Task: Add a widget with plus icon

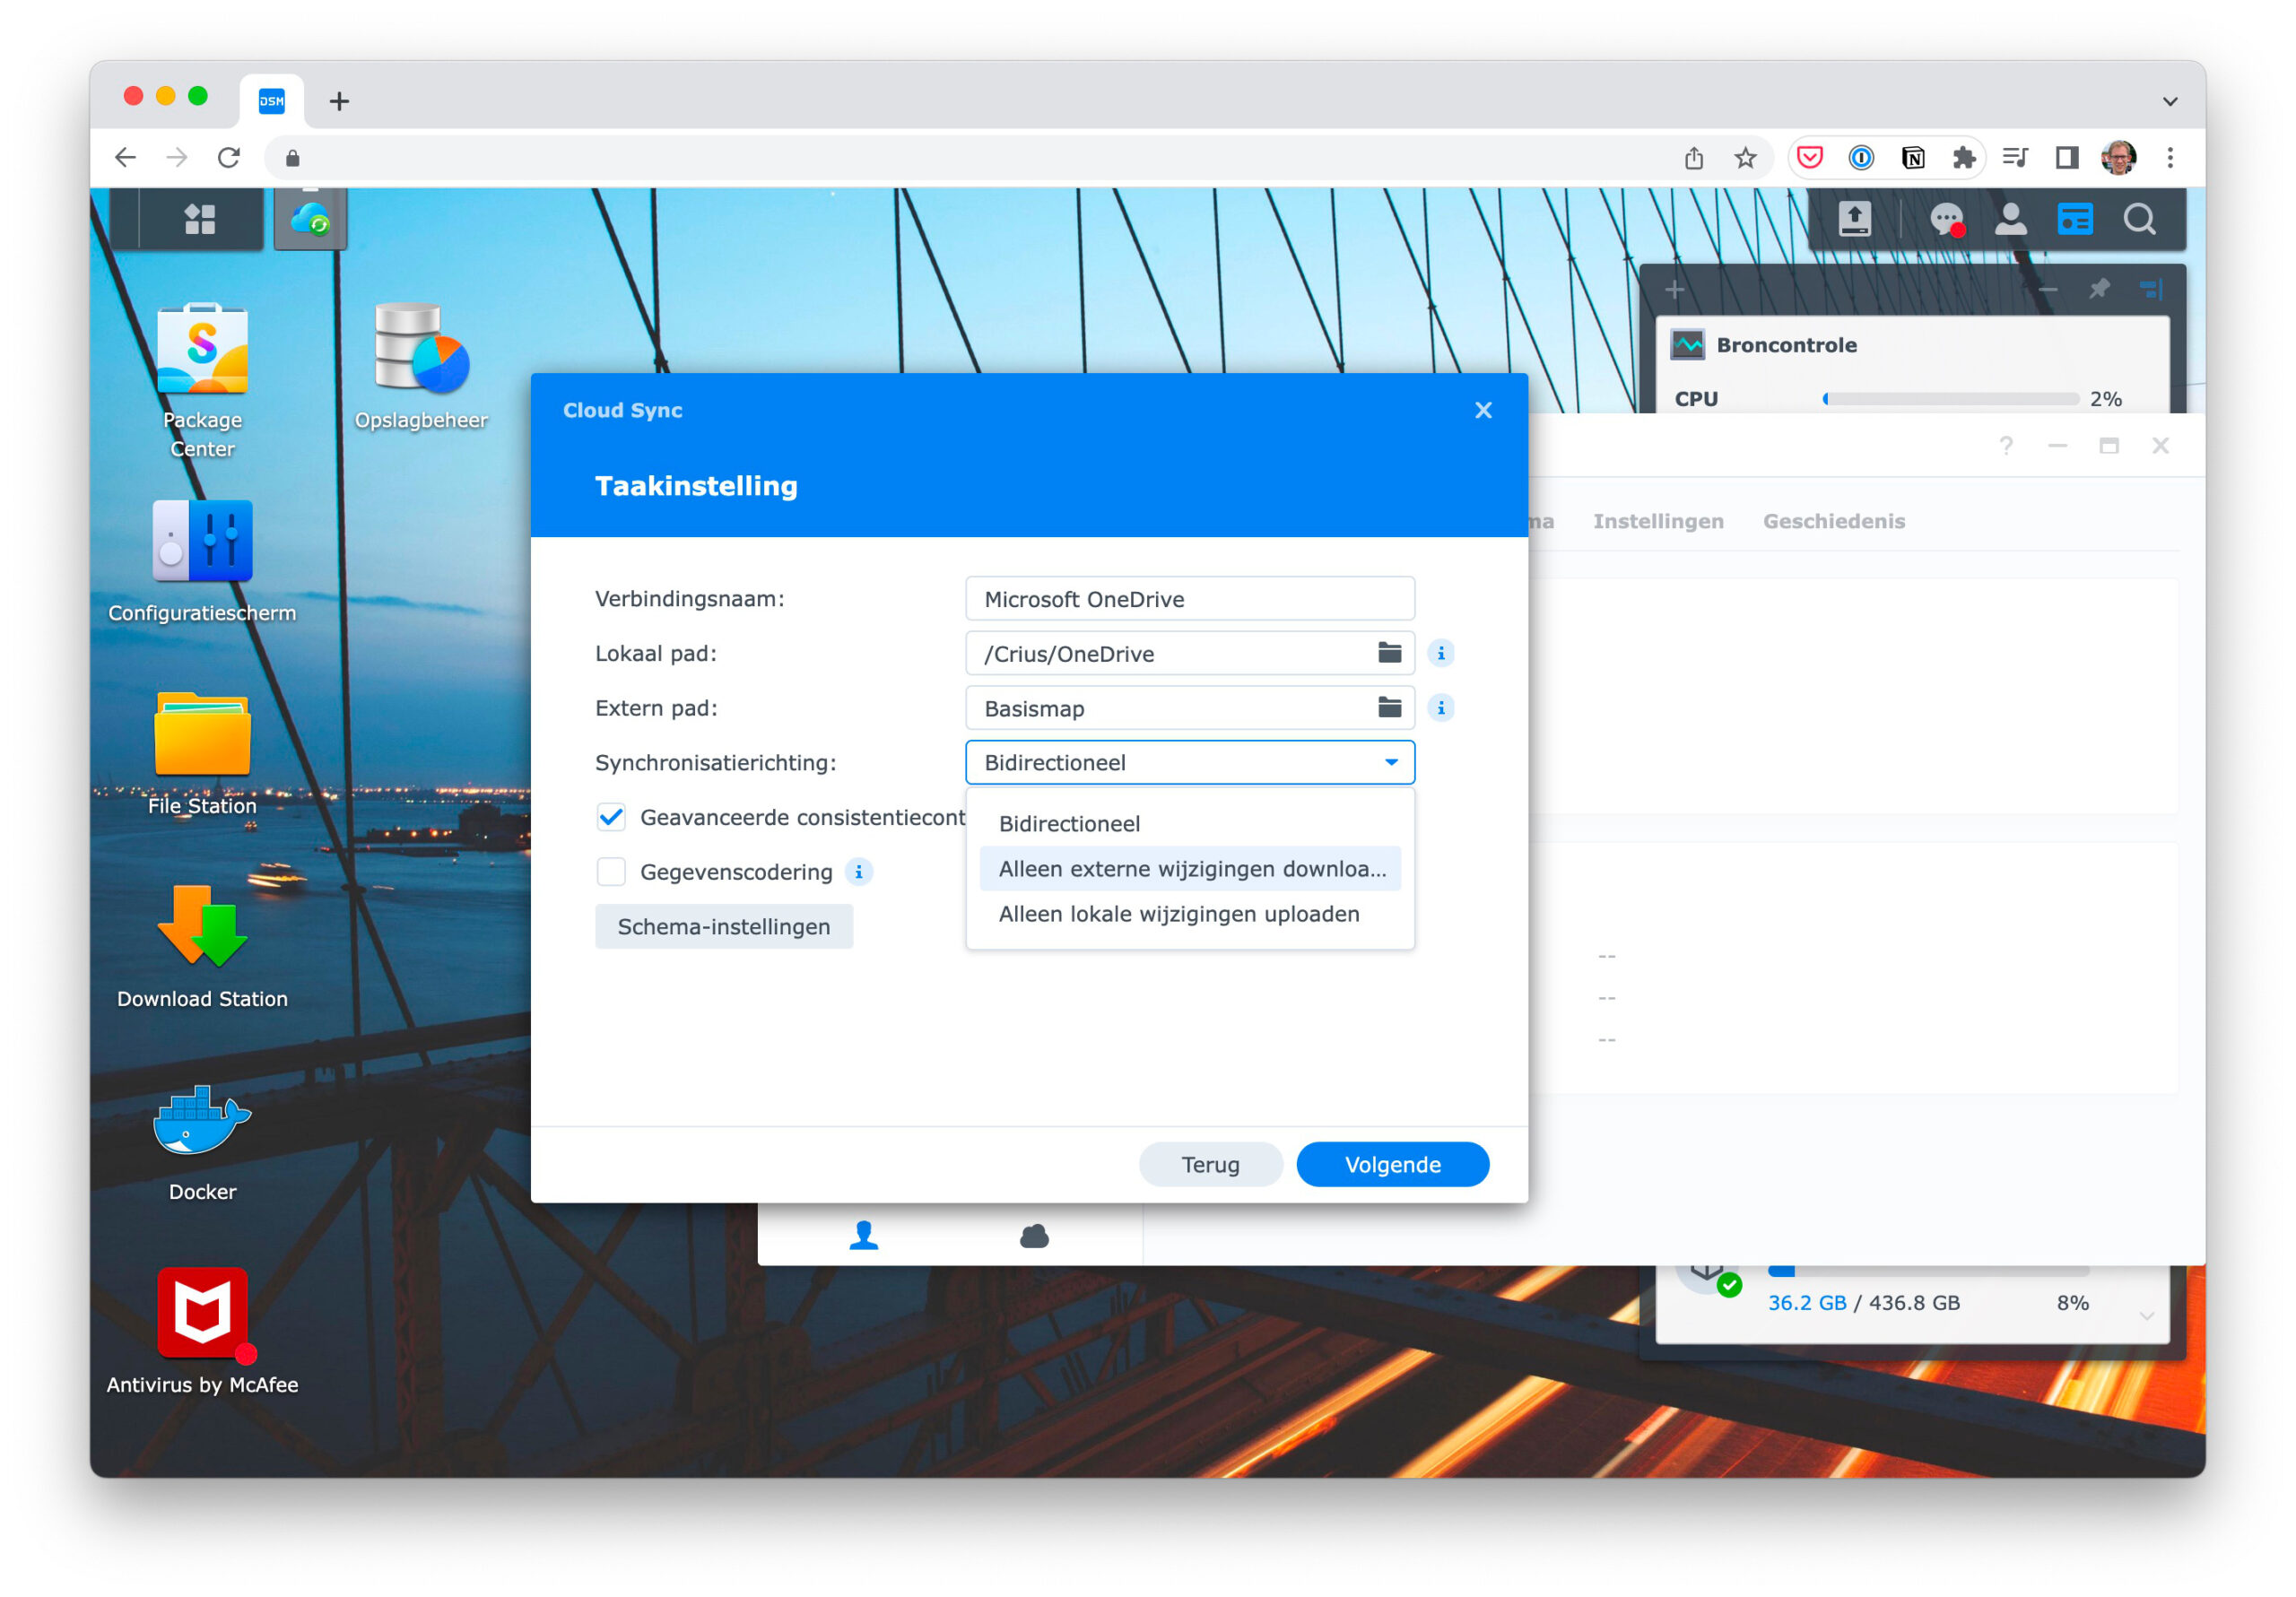Action: (x=1675, y=290)
